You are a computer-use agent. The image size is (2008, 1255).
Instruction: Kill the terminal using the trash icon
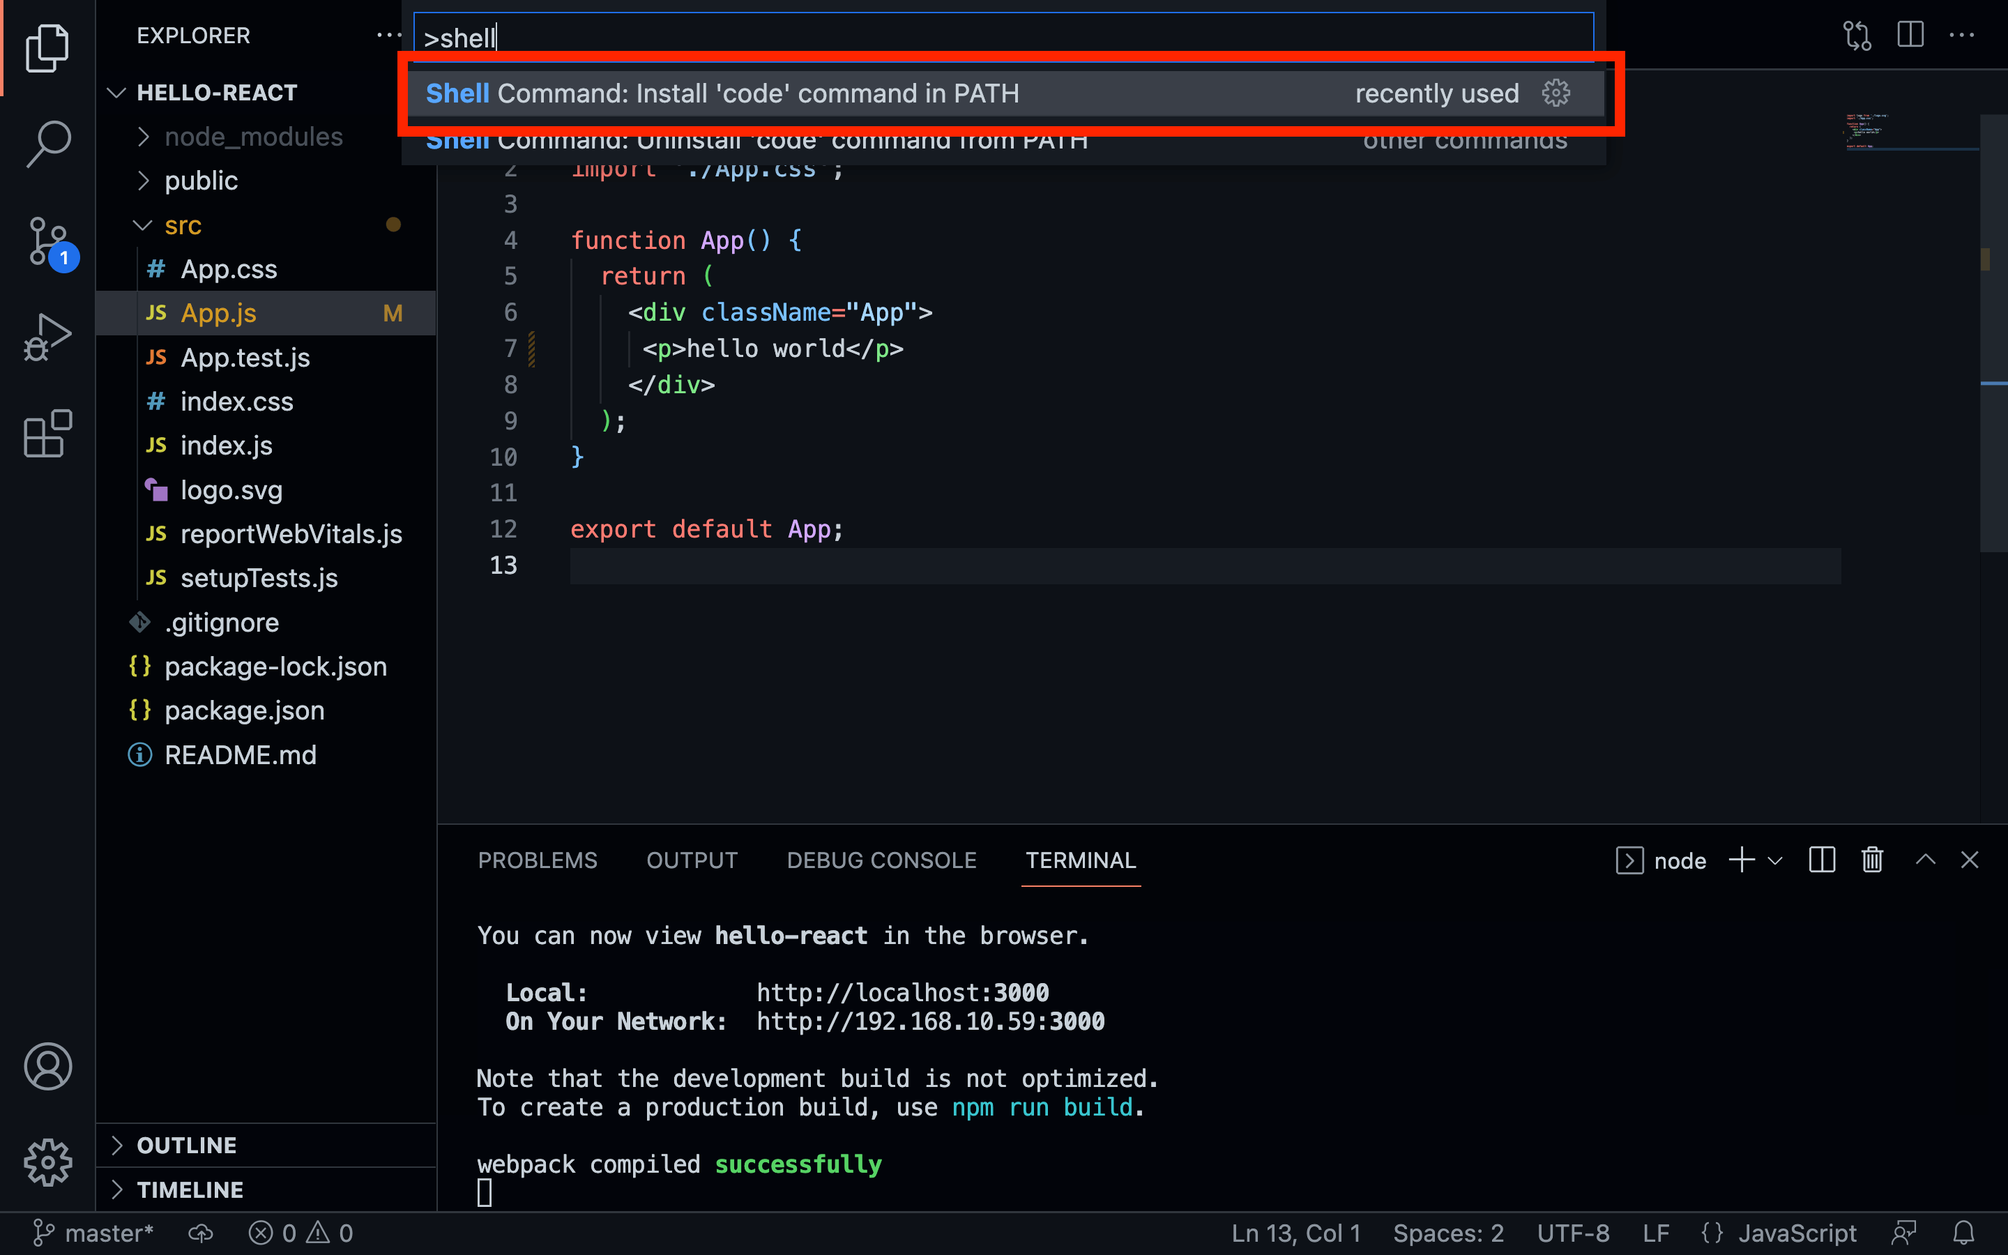coord(1873,860)
